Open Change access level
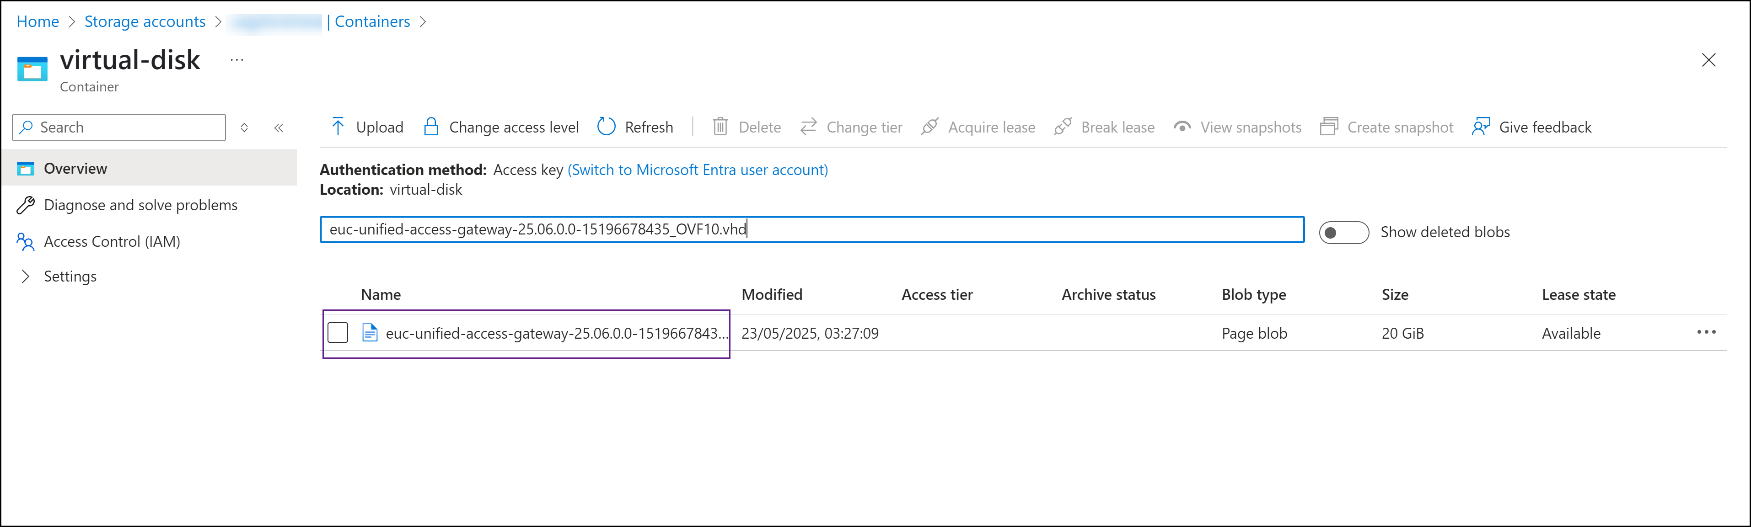Viewport: 1751px width, 527px height. pyautogui.click(x=501, y=127)
